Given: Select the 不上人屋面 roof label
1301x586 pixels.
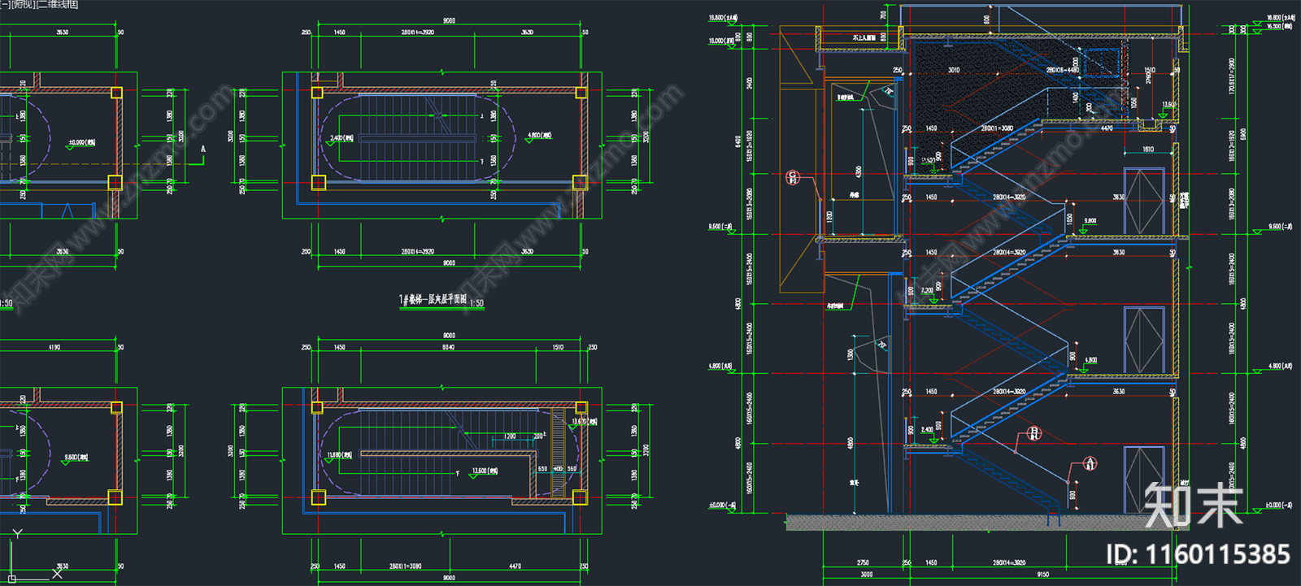Looking at the screenshot, I should coord(864,38).
